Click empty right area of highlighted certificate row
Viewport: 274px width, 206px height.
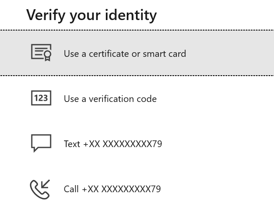point(234,53)
